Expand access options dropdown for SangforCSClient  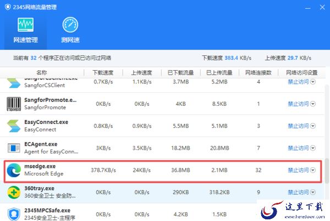click(x=313, y=82)
